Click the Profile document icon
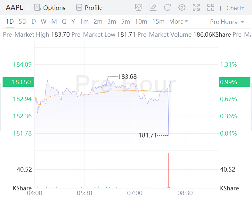252x199 pixels. [x=79, y=8]
